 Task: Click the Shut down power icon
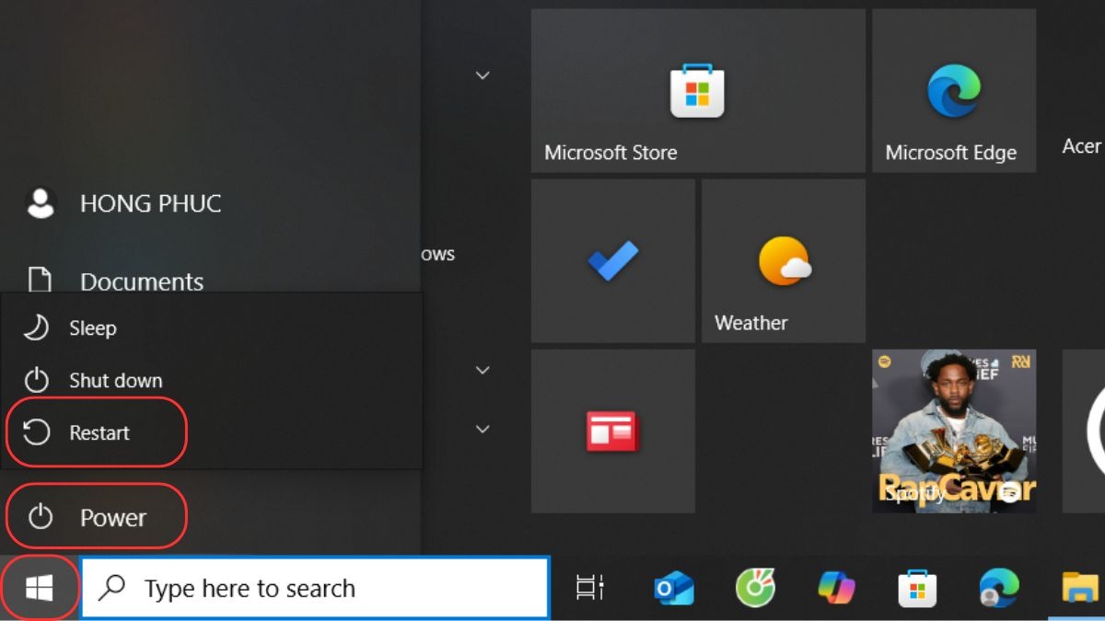click(36, 380)
